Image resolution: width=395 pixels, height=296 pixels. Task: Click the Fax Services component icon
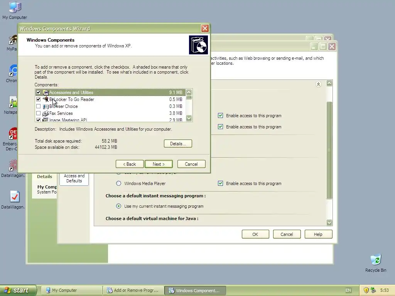tap(46, 114)
